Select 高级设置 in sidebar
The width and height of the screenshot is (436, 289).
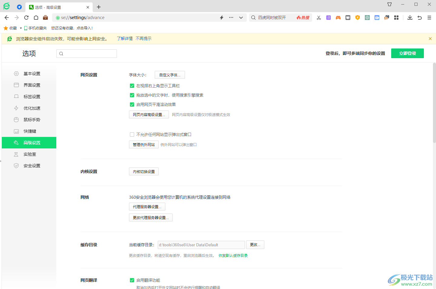pos(29,143)
